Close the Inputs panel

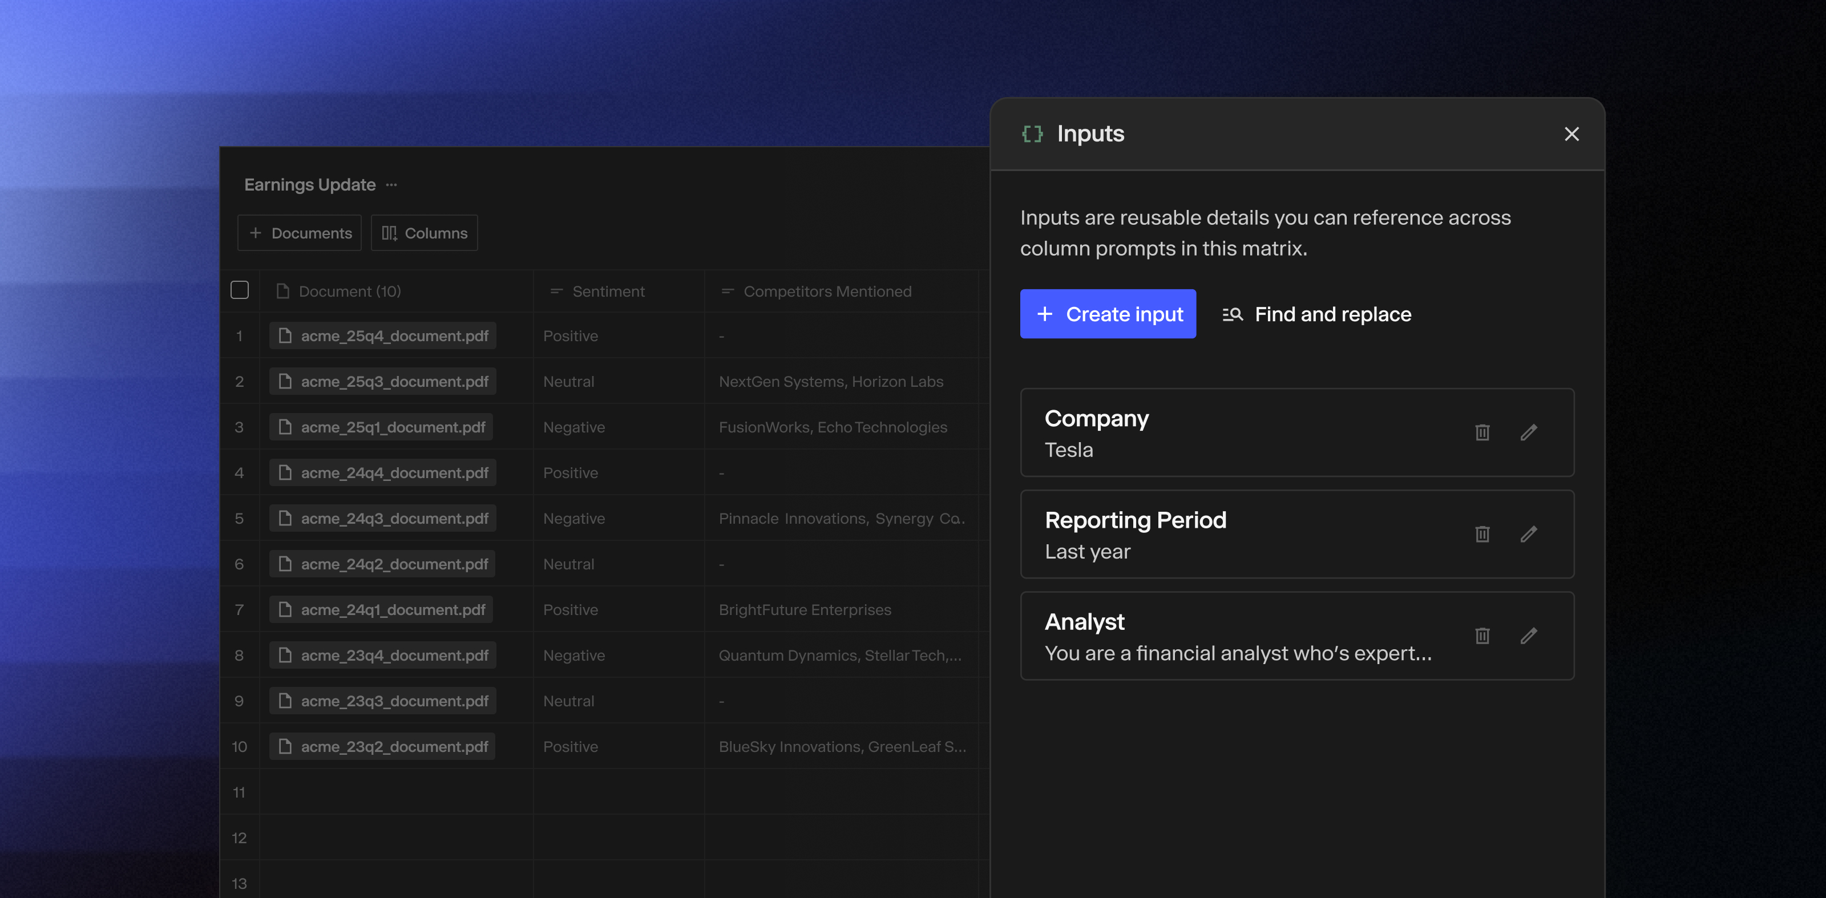1572,134
